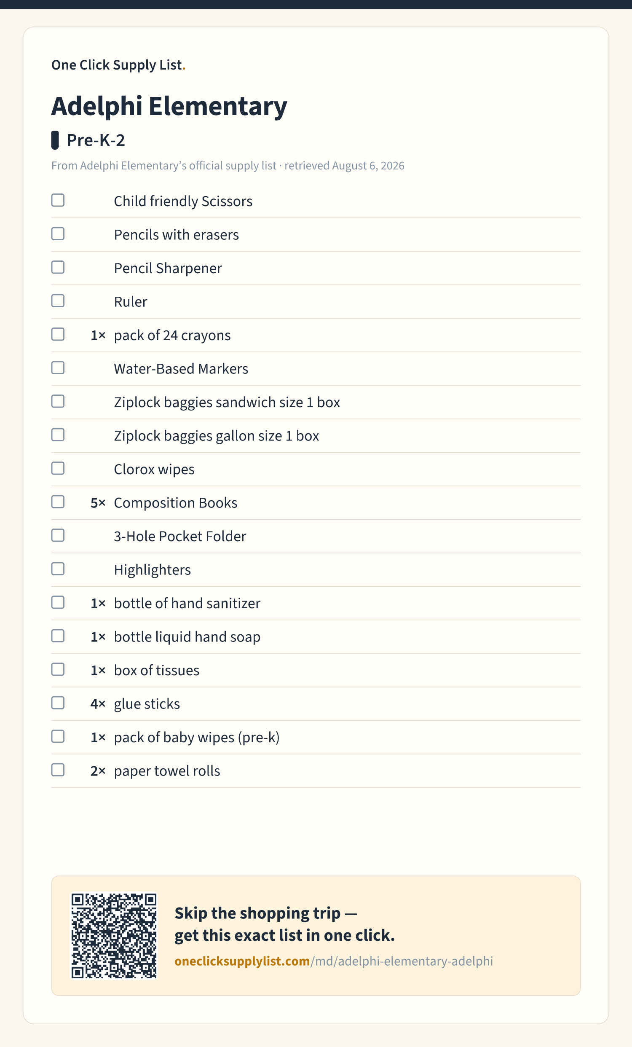Viewport: 632px width, 1047px height.
Task: Check the Highlighters checkbox
Action: click(58, 569)
